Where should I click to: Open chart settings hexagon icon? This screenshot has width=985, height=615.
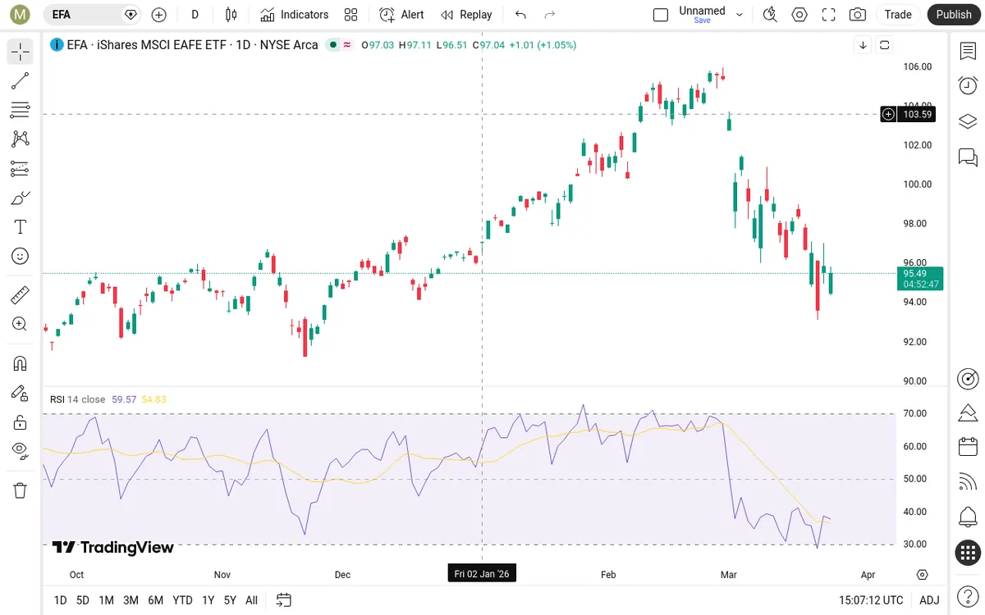click(799, 14)
